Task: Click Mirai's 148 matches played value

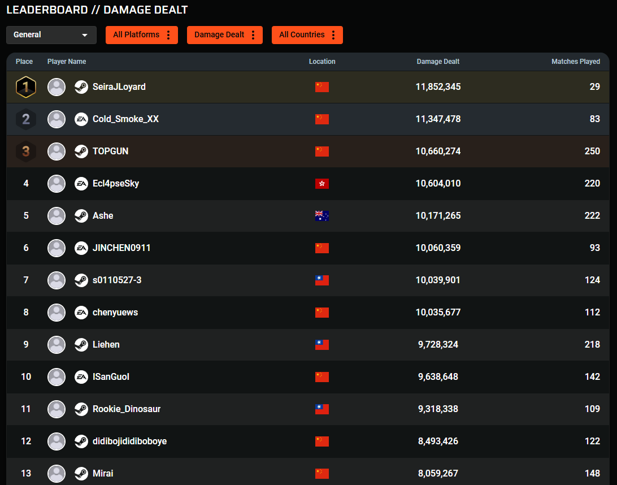Action: click(592, 474)
